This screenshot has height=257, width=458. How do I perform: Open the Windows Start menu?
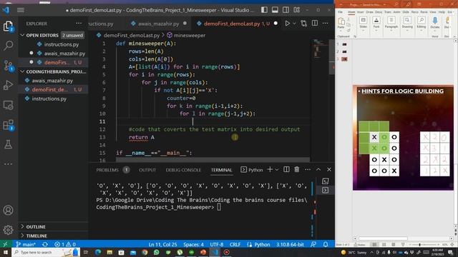point(5,252)
